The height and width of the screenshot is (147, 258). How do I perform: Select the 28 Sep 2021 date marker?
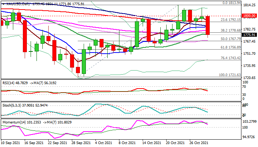tap(81, 143)
